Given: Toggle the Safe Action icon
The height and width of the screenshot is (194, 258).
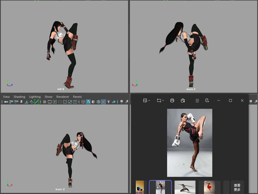Looking at the screenshot, I should coord(70,102).
